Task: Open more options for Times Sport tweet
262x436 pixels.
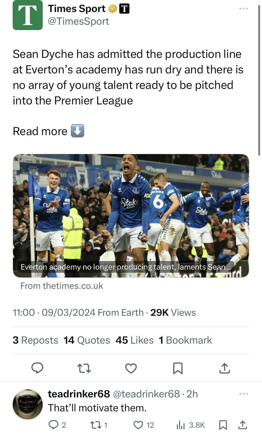Action: point(243,9)
